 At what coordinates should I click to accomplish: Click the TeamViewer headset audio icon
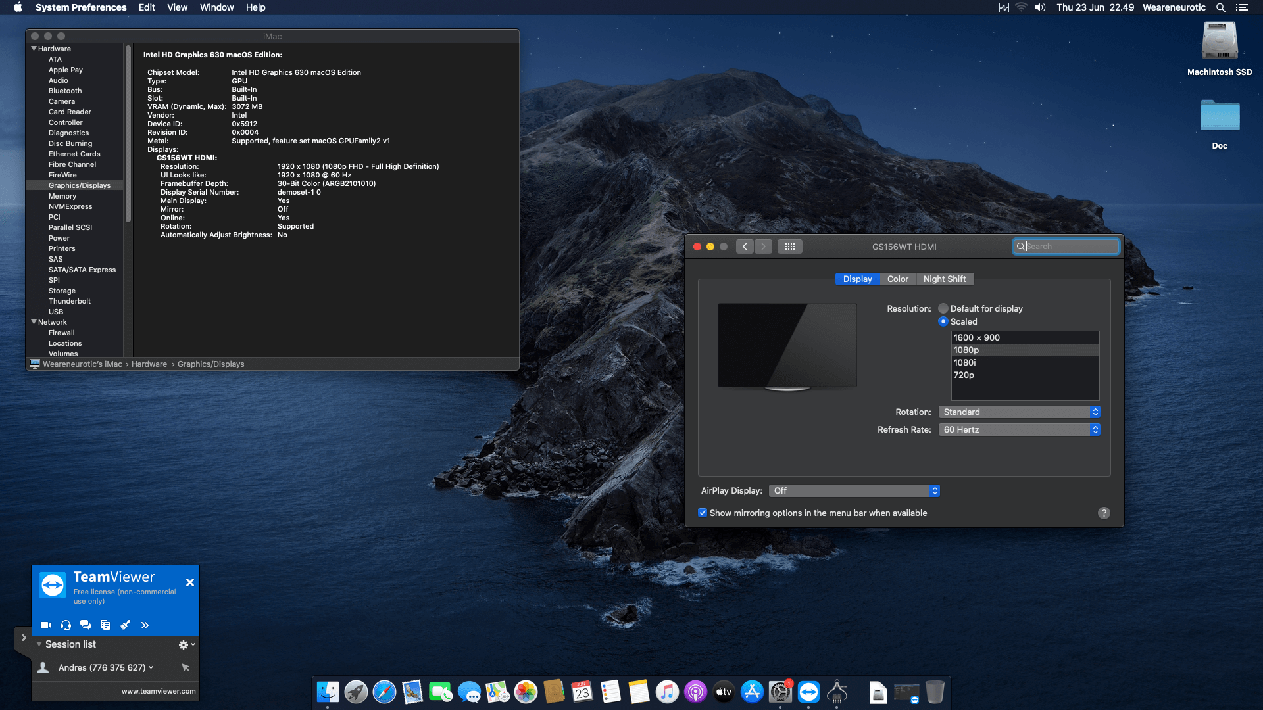click(66, 625)
